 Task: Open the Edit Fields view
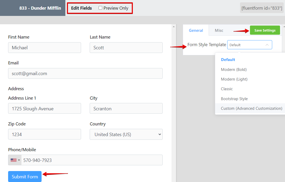click(81, 8)
